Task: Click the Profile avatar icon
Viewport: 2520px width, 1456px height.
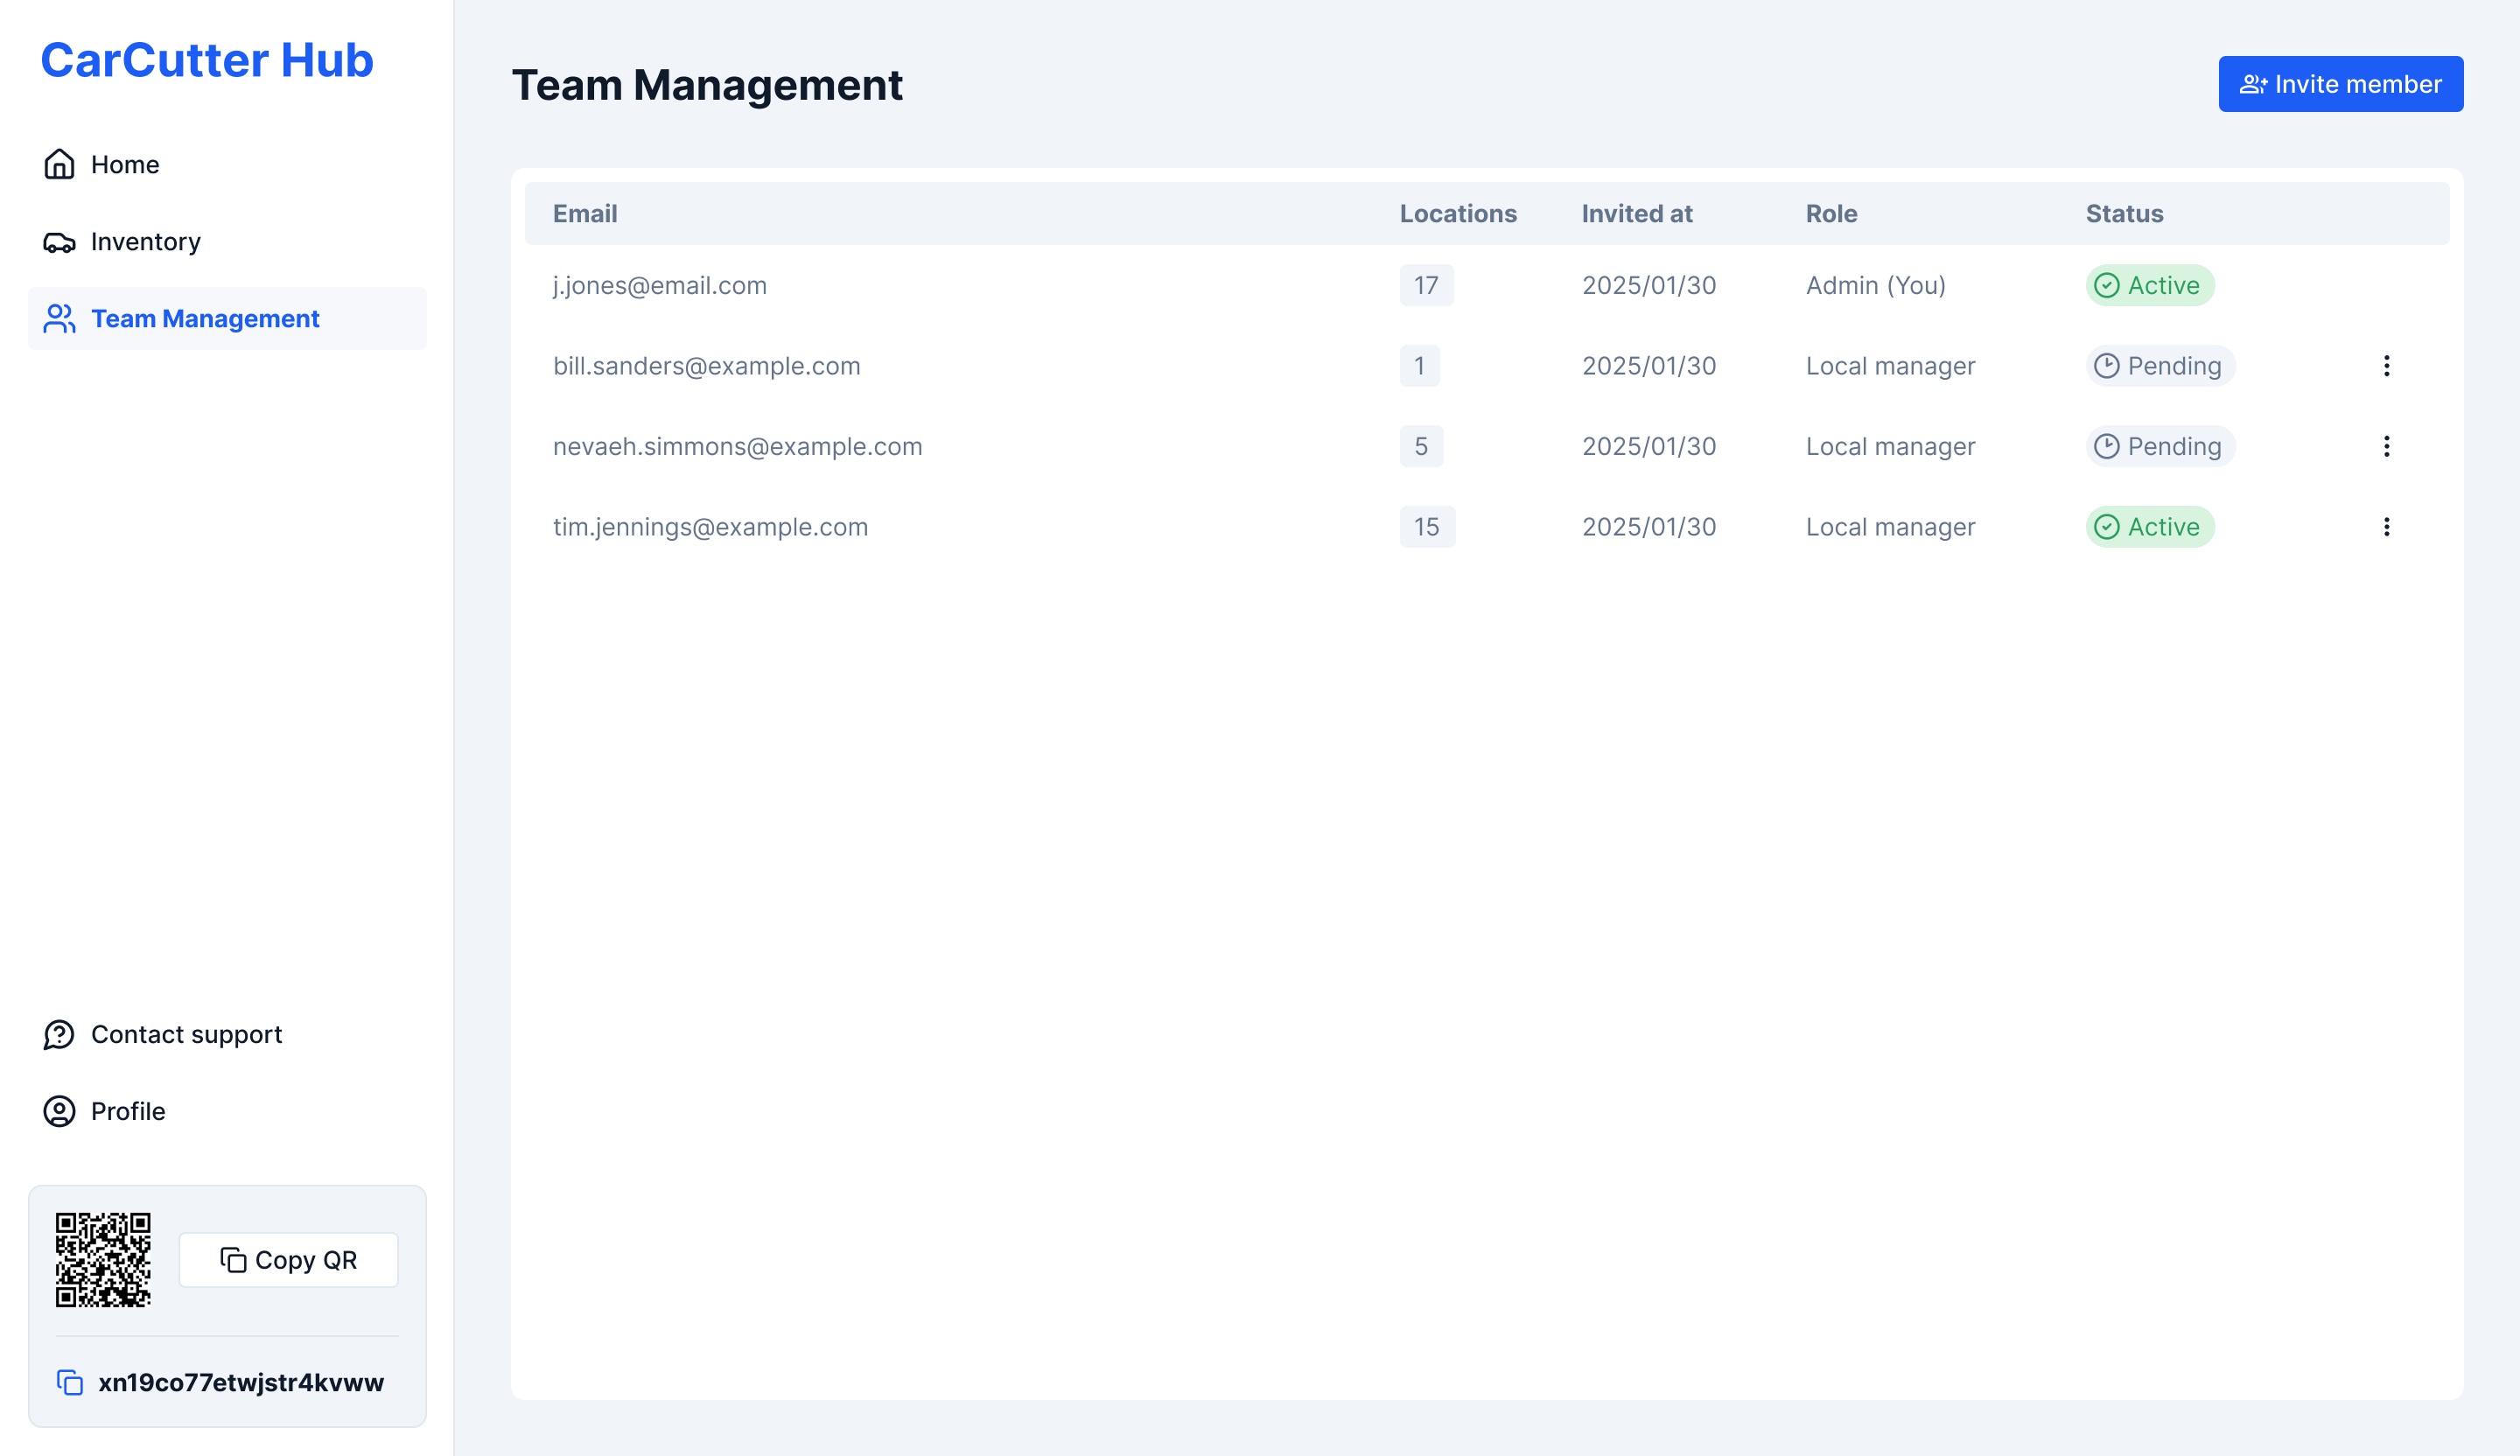Action: point(59,1111)
